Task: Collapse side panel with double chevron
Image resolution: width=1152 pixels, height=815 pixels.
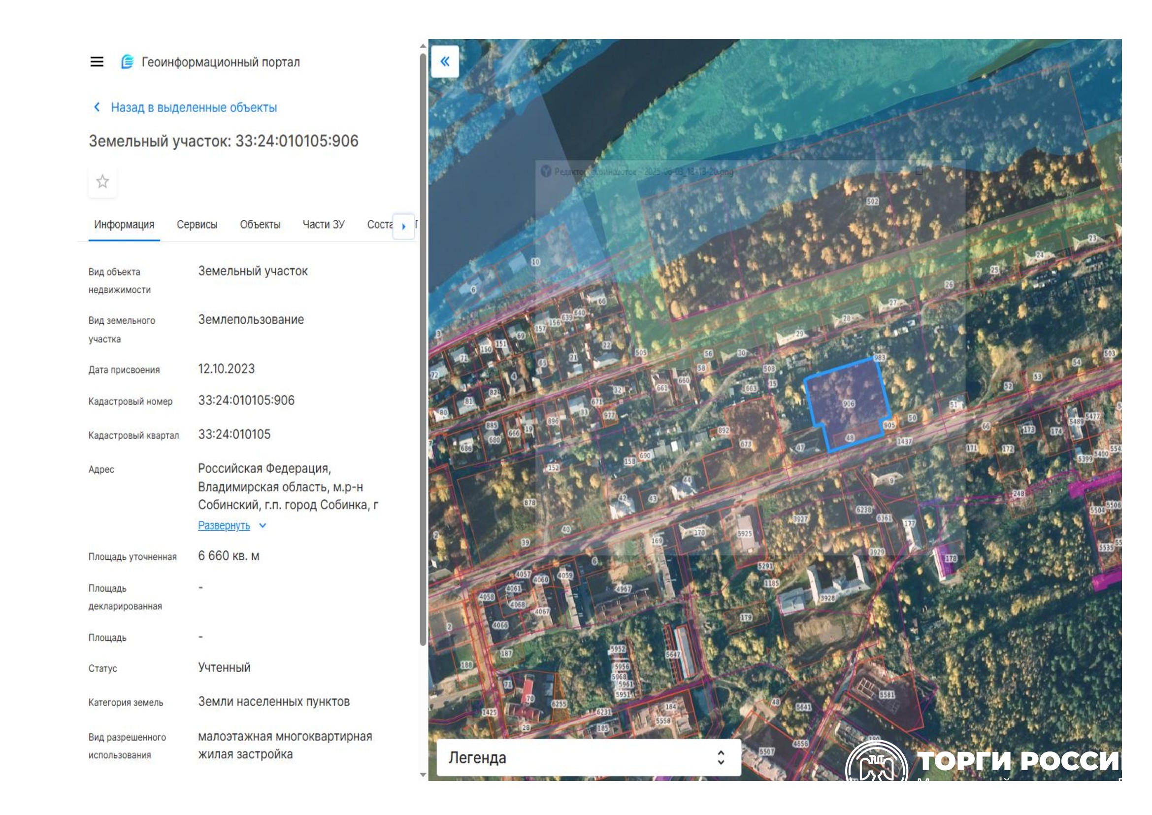Action: [445, 62]
